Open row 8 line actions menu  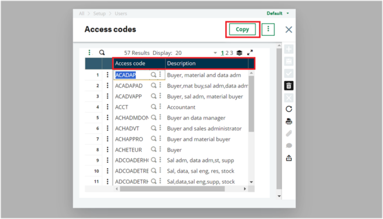click(107, 149)
